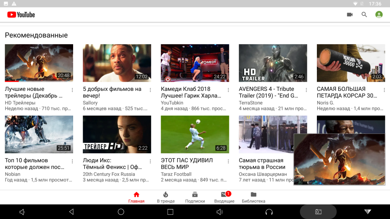Click the YouTube logo
The width and height of the screenshot is (390, 219).
21,14
